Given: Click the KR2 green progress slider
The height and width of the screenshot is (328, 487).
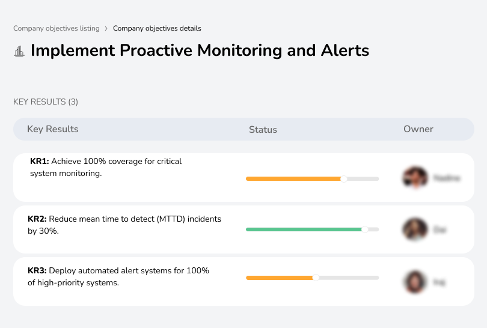Looking at the screenshot, I should point(312,229).
